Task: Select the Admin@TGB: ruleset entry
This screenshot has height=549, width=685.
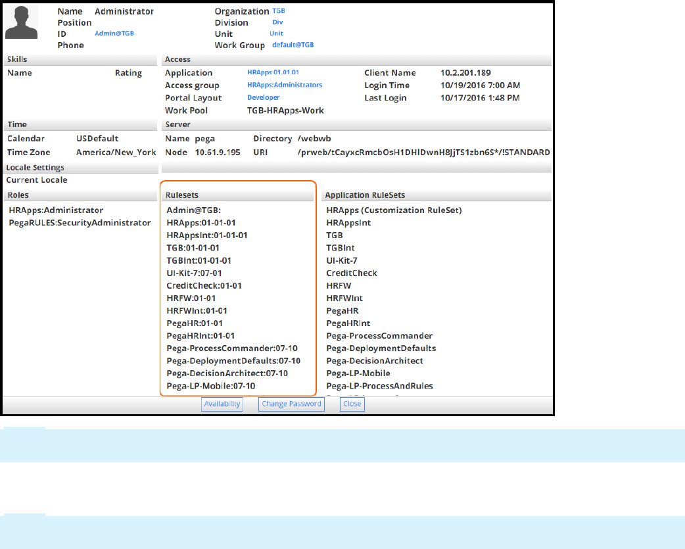Action: [193, 210]
